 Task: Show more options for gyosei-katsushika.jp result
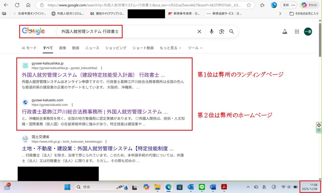tap(101, 68)
